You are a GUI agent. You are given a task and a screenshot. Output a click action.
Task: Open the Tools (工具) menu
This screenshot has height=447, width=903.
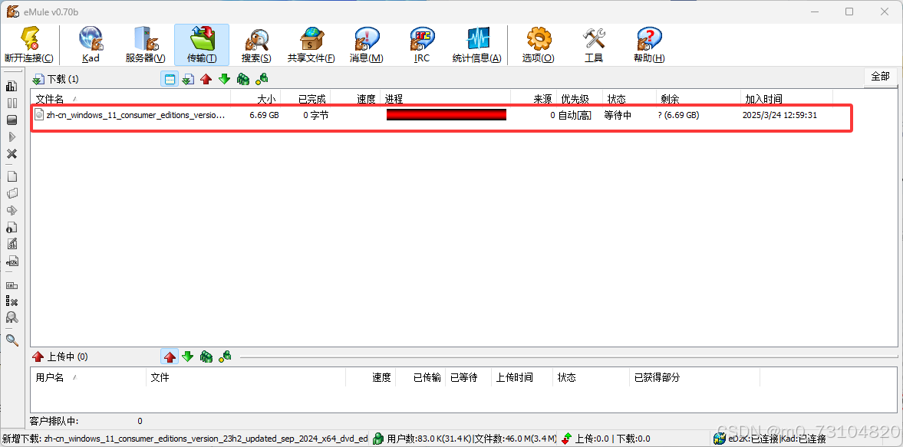click(594, 44)
